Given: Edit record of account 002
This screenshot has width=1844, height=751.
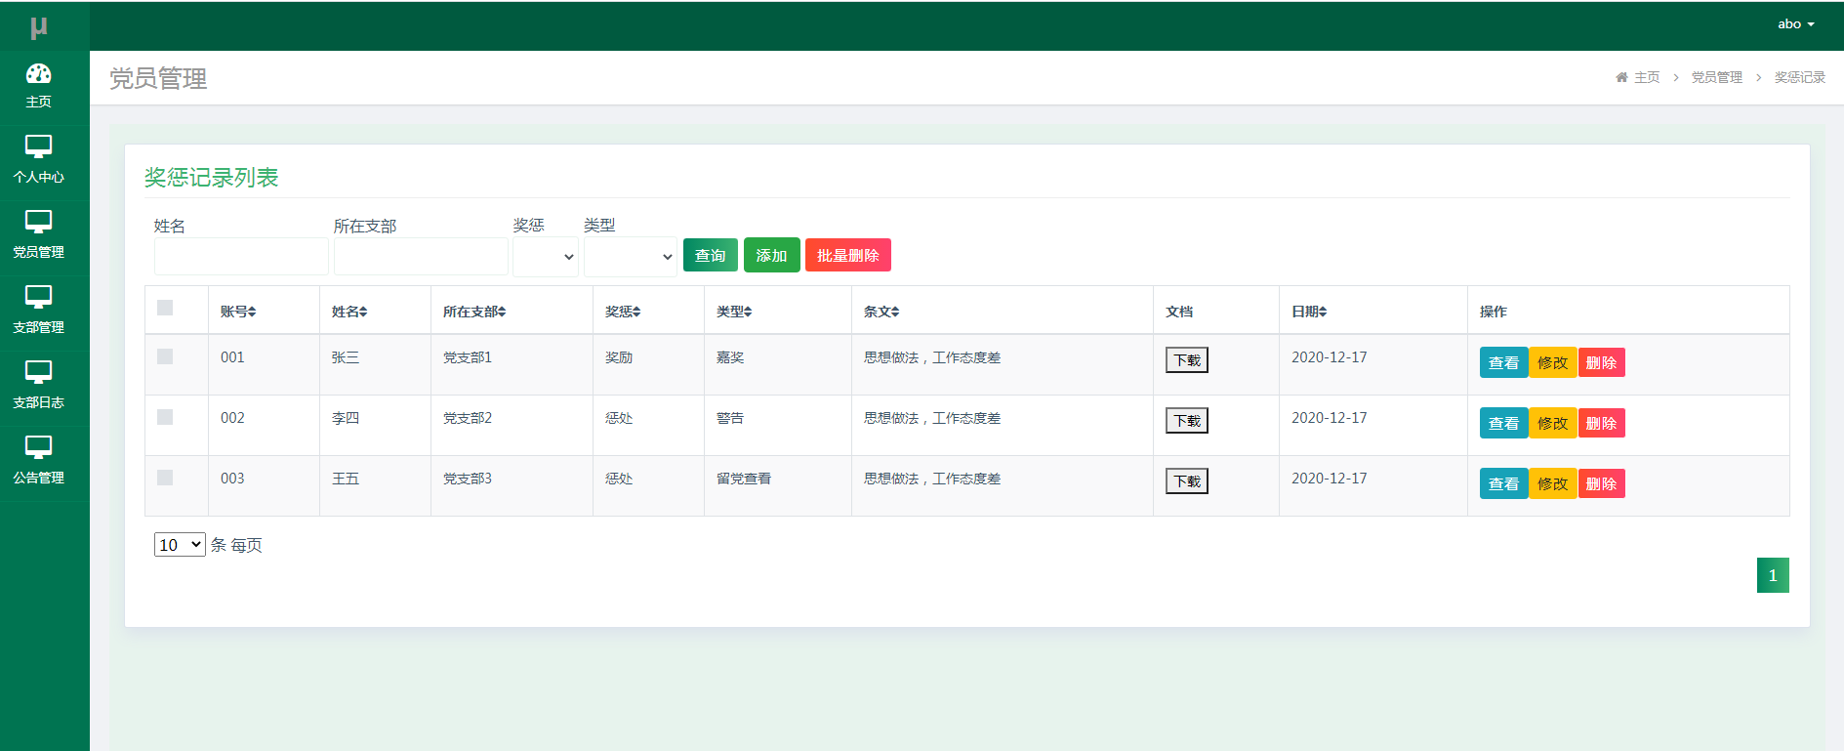Looking at the screenshot, I should pyautogui.click(x=1552, y=423).
